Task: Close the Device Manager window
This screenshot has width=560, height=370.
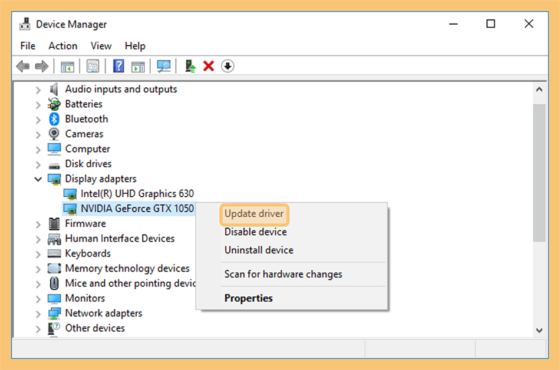Action: 529,24
